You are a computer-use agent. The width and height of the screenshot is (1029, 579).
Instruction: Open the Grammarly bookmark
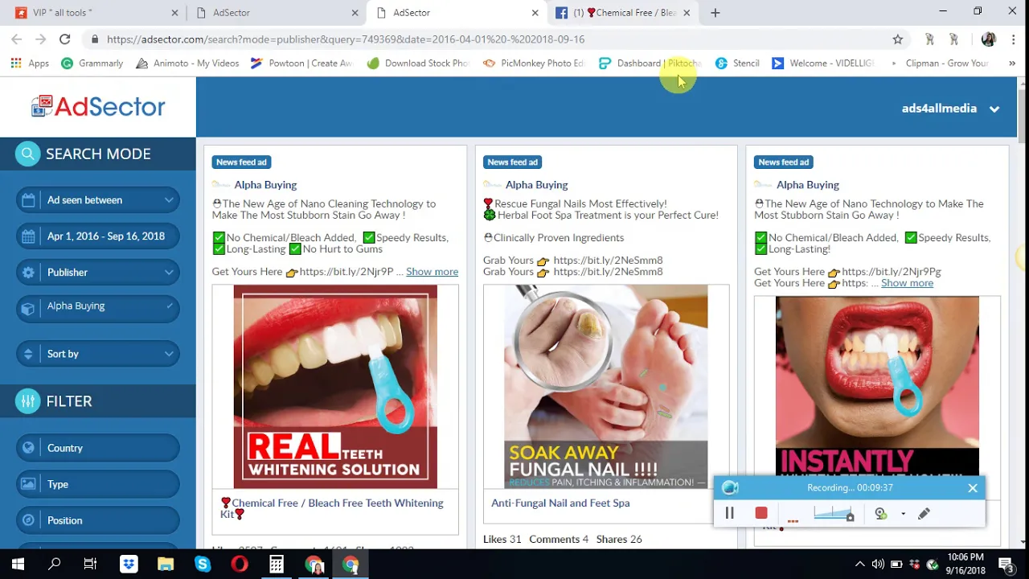click(92, 63)
